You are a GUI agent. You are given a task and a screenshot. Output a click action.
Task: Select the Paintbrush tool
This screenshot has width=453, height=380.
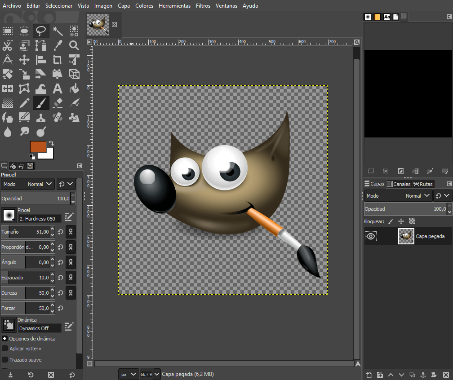tap(41, 103)
